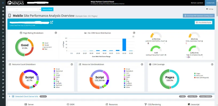The image size is (218, 106).
Task: Click Show Desktop Results button
Action: tap(204, 23)
